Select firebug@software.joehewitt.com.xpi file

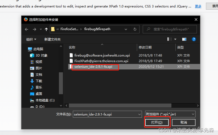pyautogui.click(x=102, y=55)
